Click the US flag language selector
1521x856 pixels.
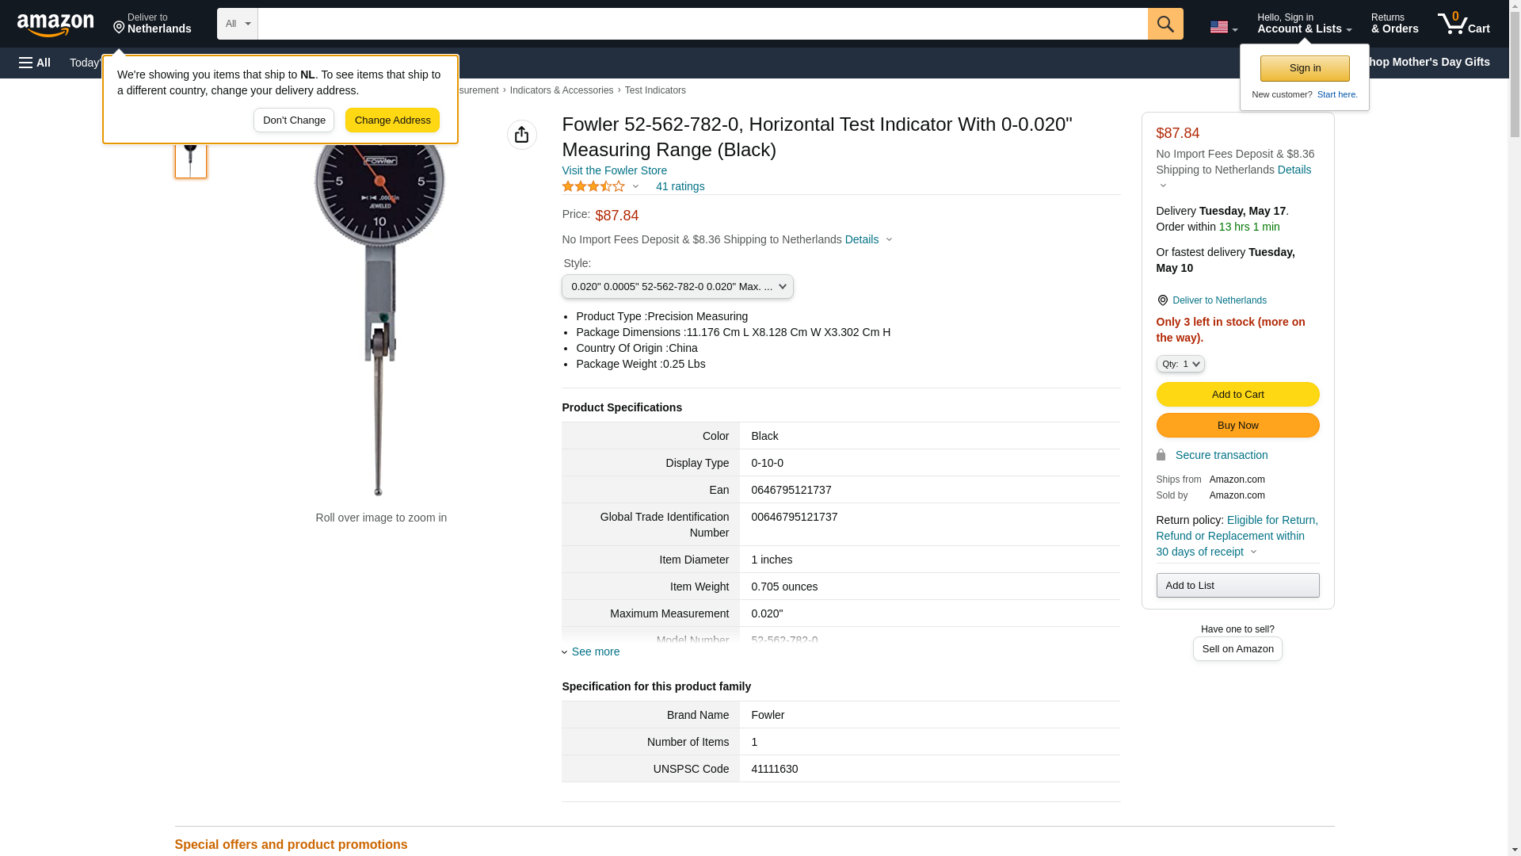1222,27
